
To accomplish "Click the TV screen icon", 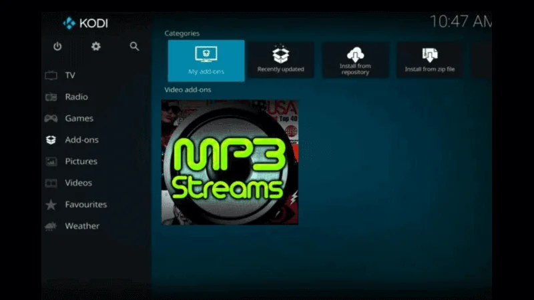I will point(51,75).
